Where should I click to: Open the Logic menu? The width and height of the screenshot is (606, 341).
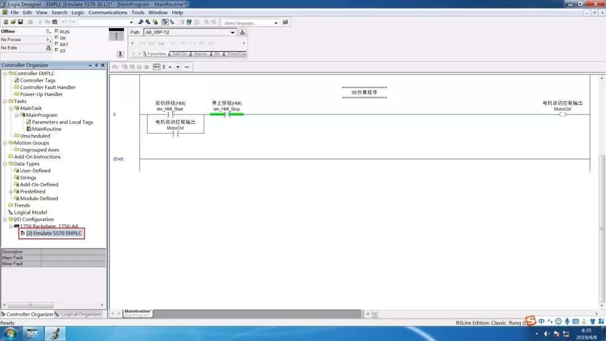click(x=77, y=12)
